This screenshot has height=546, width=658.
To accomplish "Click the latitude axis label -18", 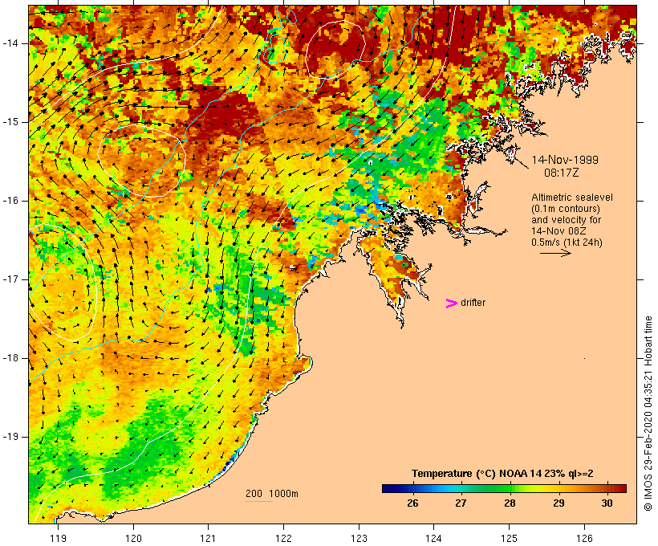I will (10, 358).
